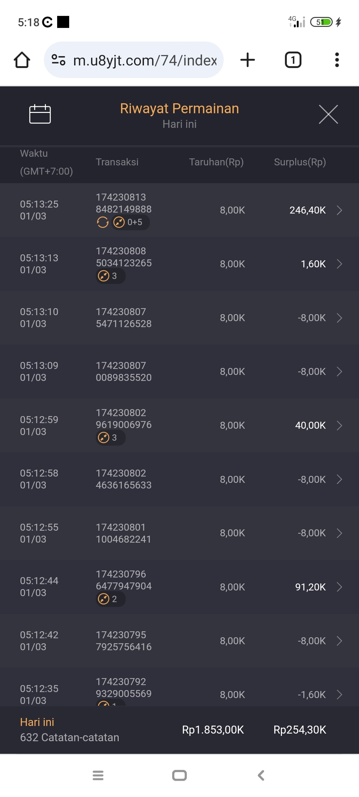The height and width of the screenshot is (797, 359).
Task: Tap the round refresh icon under transaction 8482149888
Action: 103,222
